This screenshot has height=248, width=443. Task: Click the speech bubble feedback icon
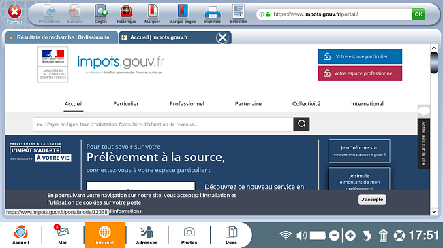[x=424, y=111]
